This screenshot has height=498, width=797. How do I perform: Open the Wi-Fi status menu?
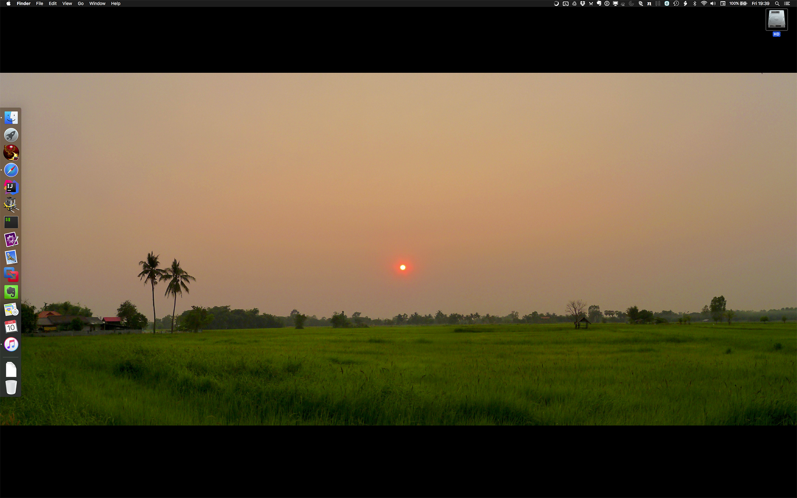coord(704,3)
